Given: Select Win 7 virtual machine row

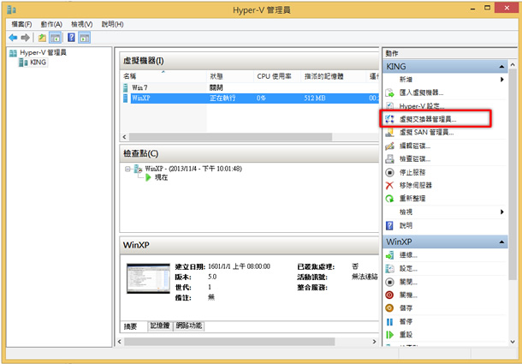Looking at the screenshot, I should click(250, 87).
